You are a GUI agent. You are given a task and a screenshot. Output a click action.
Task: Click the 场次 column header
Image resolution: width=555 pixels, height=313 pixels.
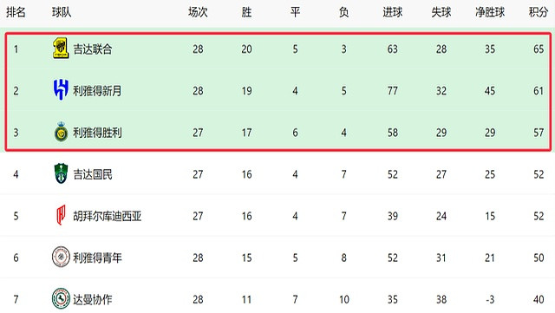(198, 12)
